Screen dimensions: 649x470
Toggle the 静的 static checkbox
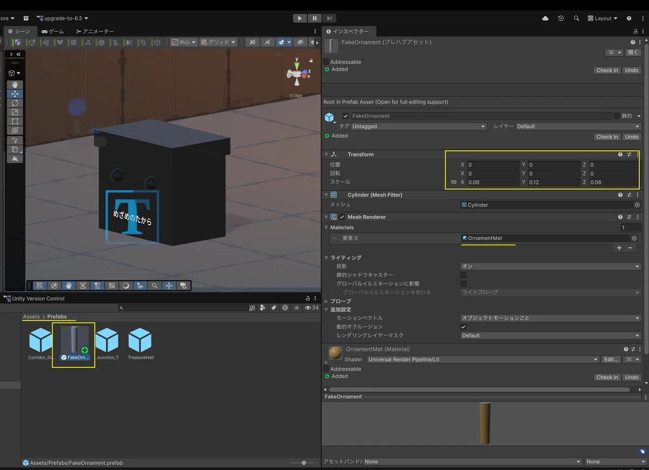point(617,116)
